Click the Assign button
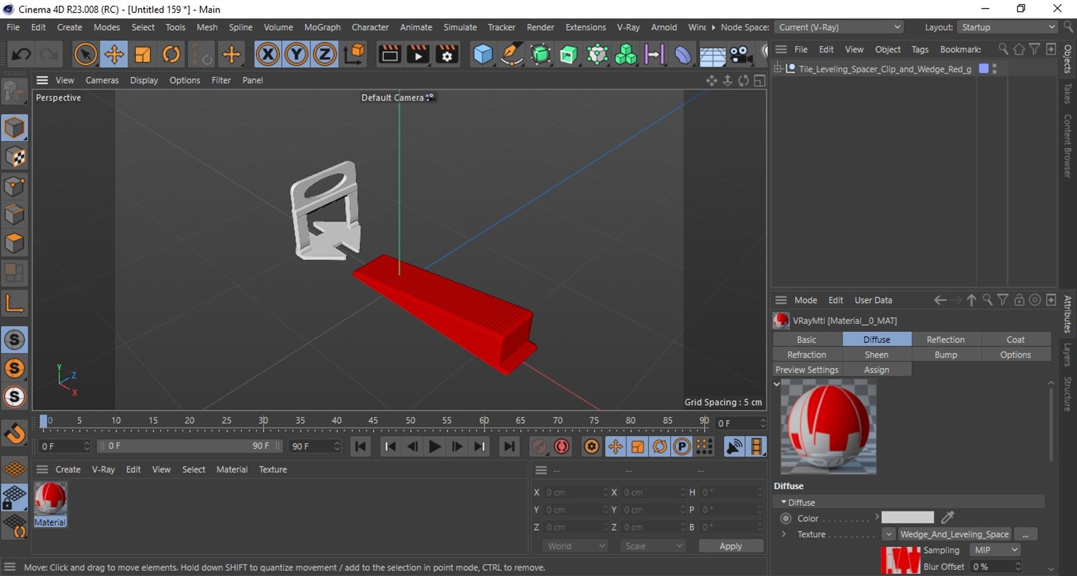Viewport: 1077px width, 576px height. point(877,370)
